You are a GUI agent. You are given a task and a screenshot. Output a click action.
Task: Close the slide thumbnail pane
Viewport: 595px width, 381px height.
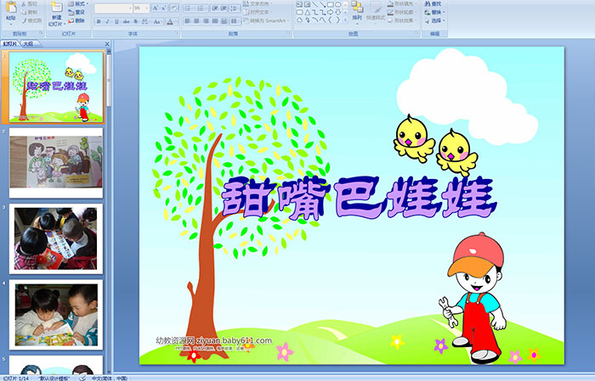point(107,44)
